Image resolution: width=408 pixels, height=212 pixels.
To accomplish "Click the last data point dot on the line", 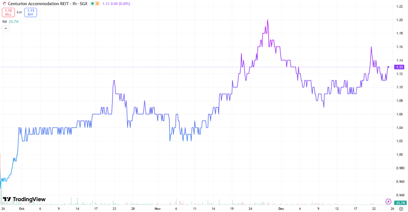I will click(388, 67).
